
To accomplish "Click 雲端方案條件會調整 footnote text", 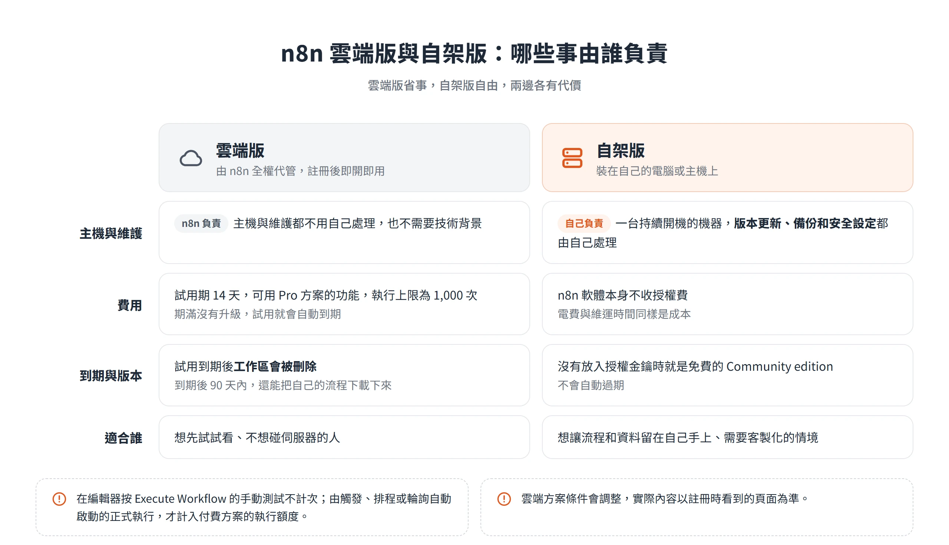I will (665, 499).
